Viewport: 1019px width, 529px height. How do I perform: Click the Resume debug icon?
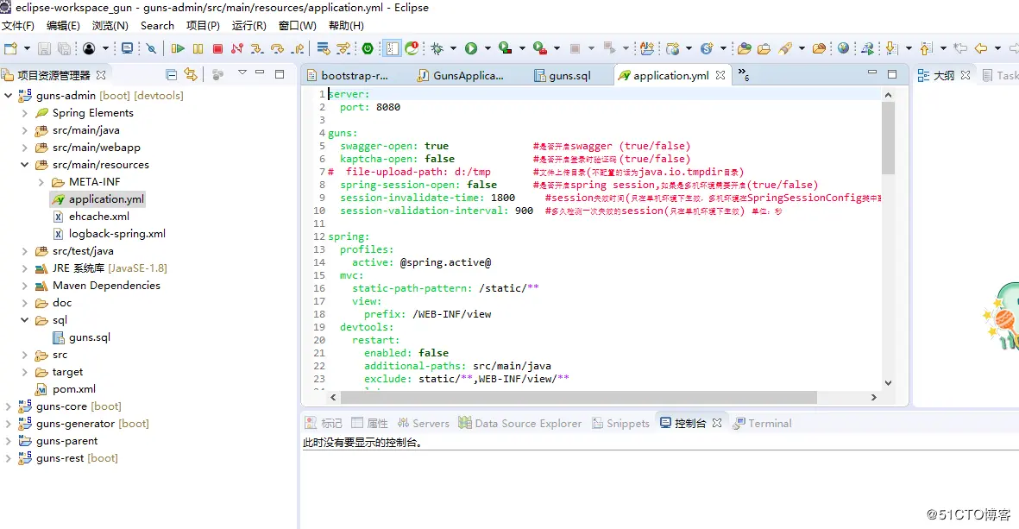[x=178, y=48]
